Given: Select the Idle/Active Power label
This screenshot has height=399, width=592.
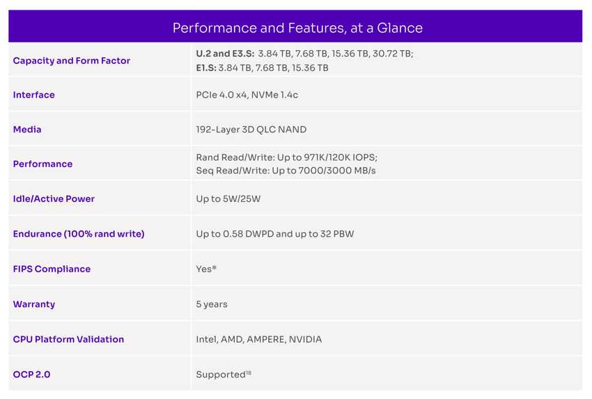Looking at the screenshot, I should [54, 199].
